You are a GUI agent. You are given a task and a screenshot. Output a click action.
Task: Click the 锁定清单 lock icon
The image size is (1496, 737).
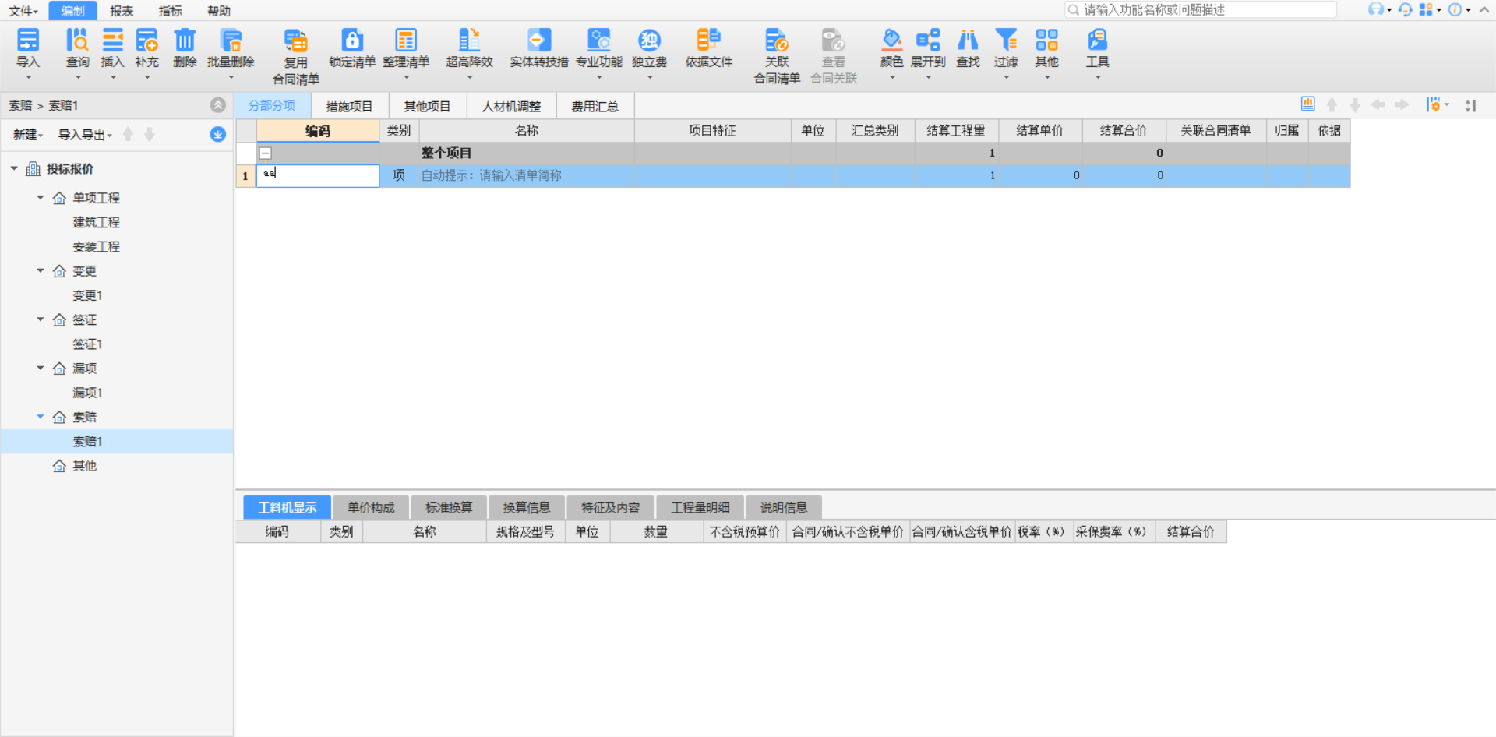[x=352, y=41]
